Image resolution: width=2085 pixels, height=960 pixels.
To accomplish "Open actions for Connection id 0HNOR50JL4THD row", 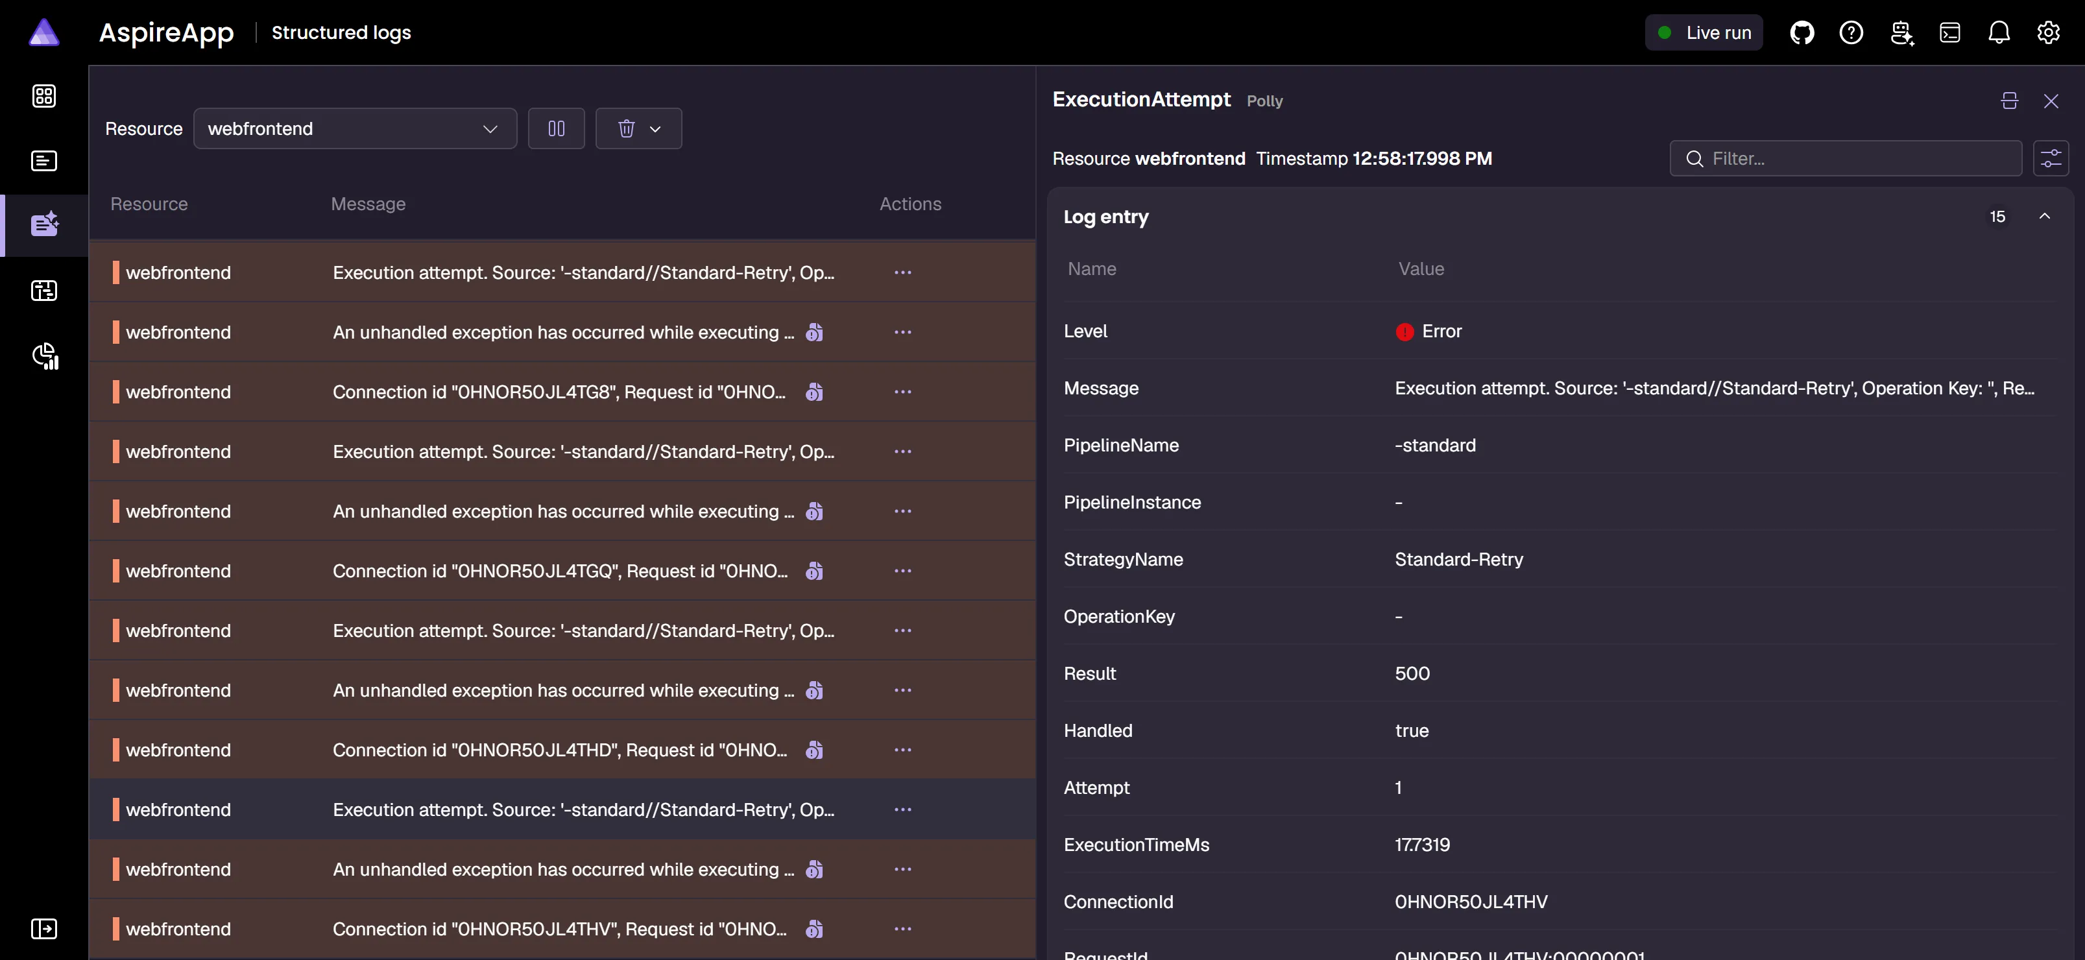I will (x=902, y=750).
